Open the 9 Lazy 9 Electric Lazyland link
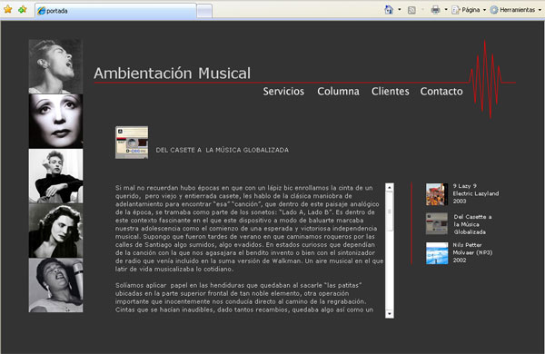The width and height of the screenshot is (545, 354). point(475,193)
